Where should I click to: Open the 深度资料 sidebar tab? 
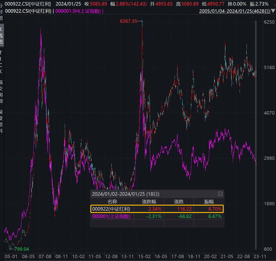pyautogui.click(x=1, y=121)
